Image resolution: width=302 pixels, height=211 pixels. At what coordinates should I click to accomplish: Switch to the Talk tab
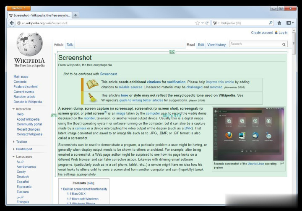[x=70, y=44]
